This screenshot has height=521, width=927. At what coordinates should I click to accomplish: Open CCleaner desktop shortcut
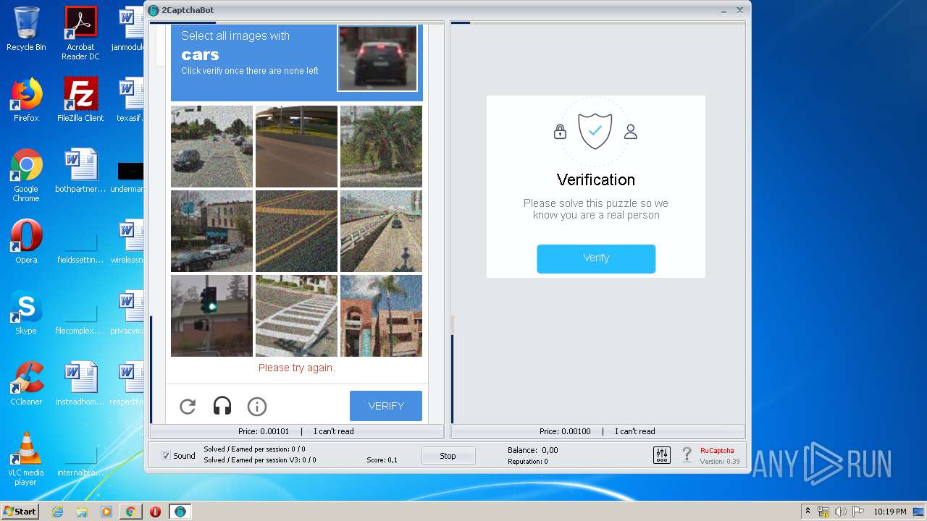[26, 384]
